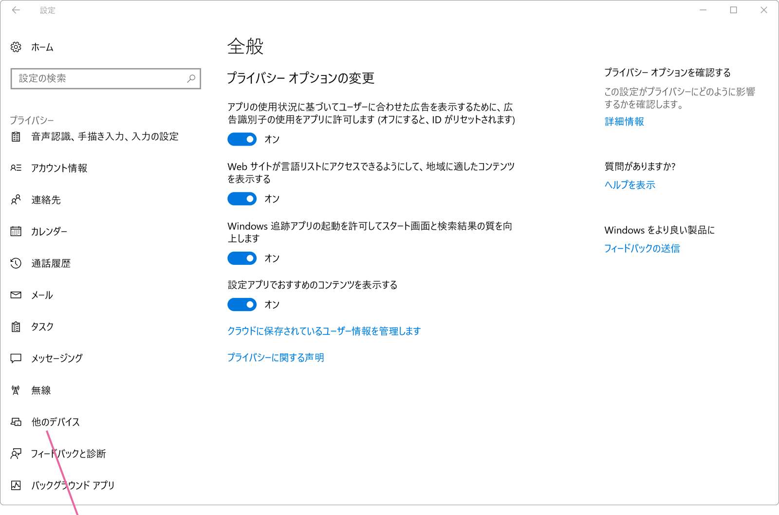The image size is (779, 515).
Task: Select カレンダー in sidebar
Action: (49, 231)
